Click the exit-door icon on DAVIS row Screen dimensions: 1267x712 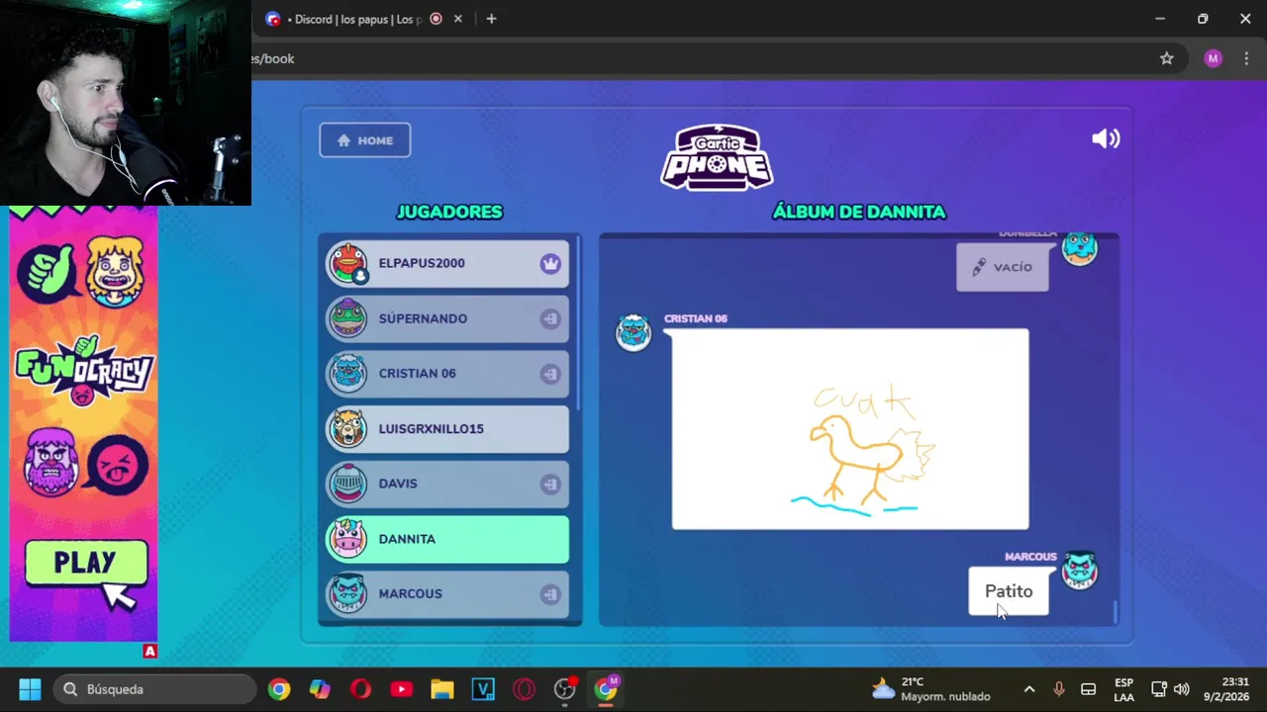(x=550, y=485)
